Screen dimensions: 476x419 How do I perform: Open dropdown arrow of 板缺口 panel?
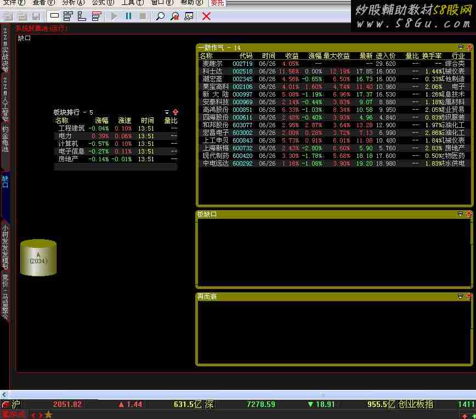pos(460,214)
